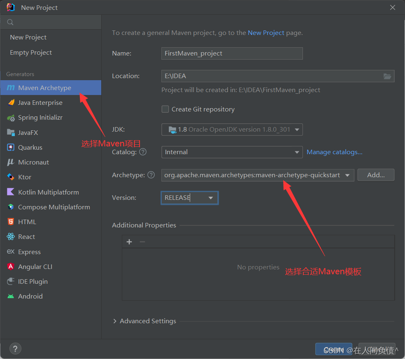Click the Add... archetype button

click(x=376, y=175)
